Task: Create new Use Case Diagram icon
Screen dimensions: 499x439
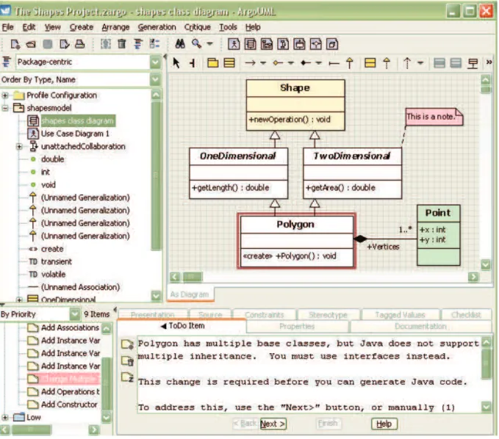Action: [234, 44]
